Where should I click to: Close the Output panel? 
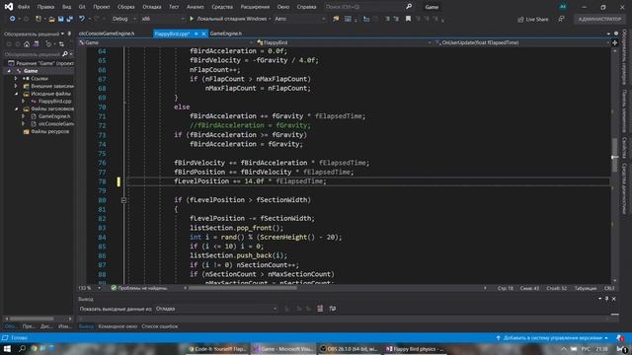(x=614, y=299)
